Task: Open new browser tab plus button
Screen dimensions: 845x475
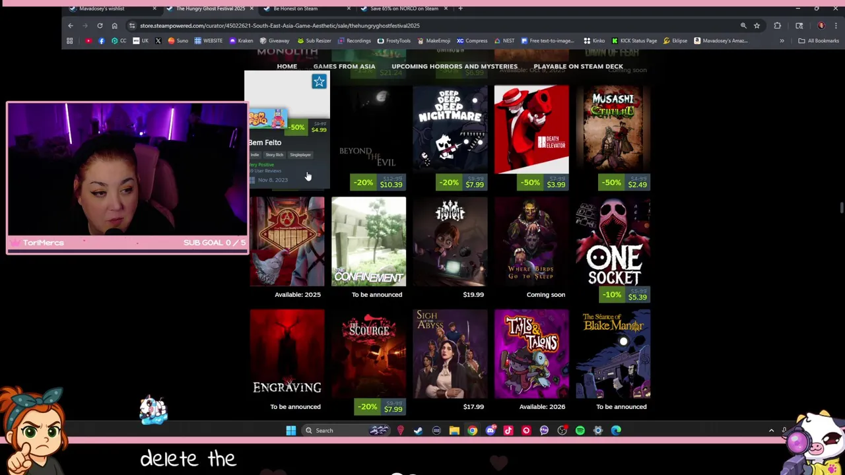Action: coord(460,9)
